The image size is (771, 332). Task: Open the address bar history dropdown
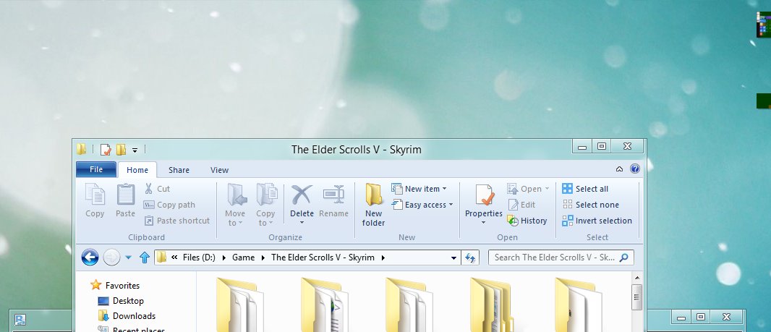tap(453, 257)
